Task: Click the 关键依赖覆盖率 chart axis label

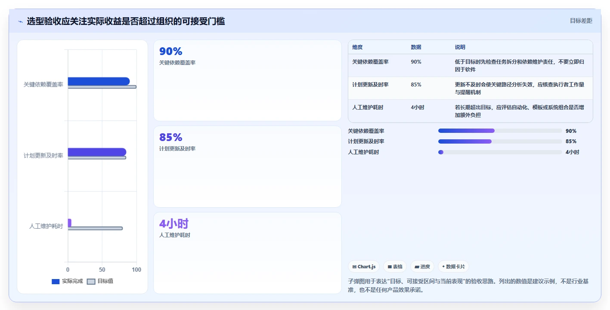Action: click(43, 85)
